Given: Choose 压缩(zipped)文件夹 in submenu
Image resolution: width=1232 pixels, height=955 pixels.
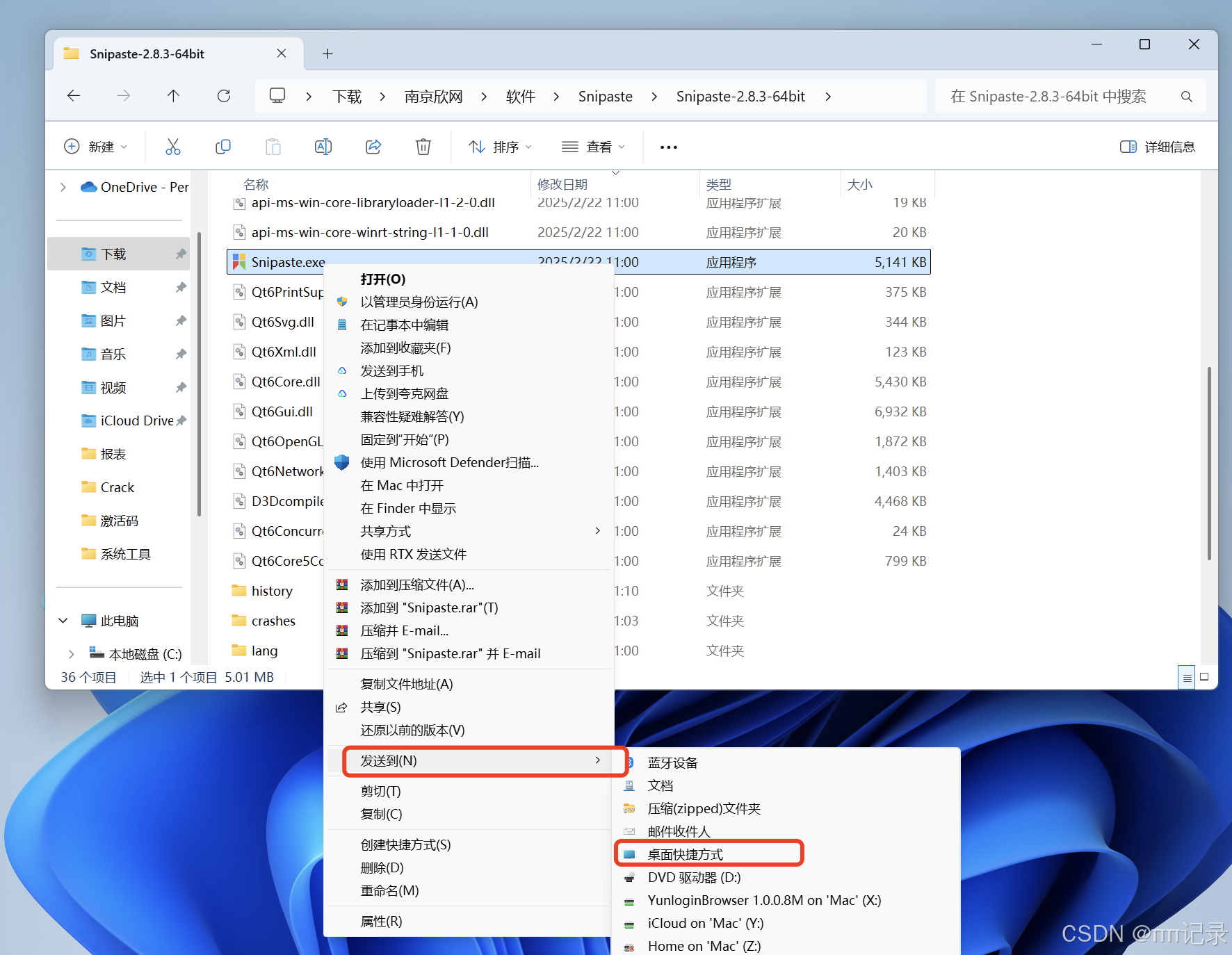Looking at the screenshot, I should (x=786, y=808).
